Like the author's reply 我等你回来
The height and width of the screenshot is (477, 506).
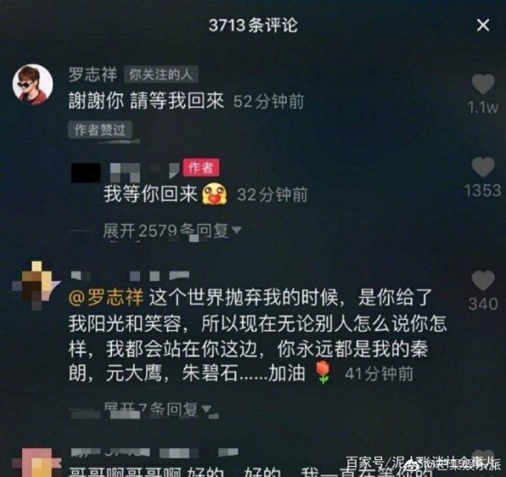[x=482, y=167]
